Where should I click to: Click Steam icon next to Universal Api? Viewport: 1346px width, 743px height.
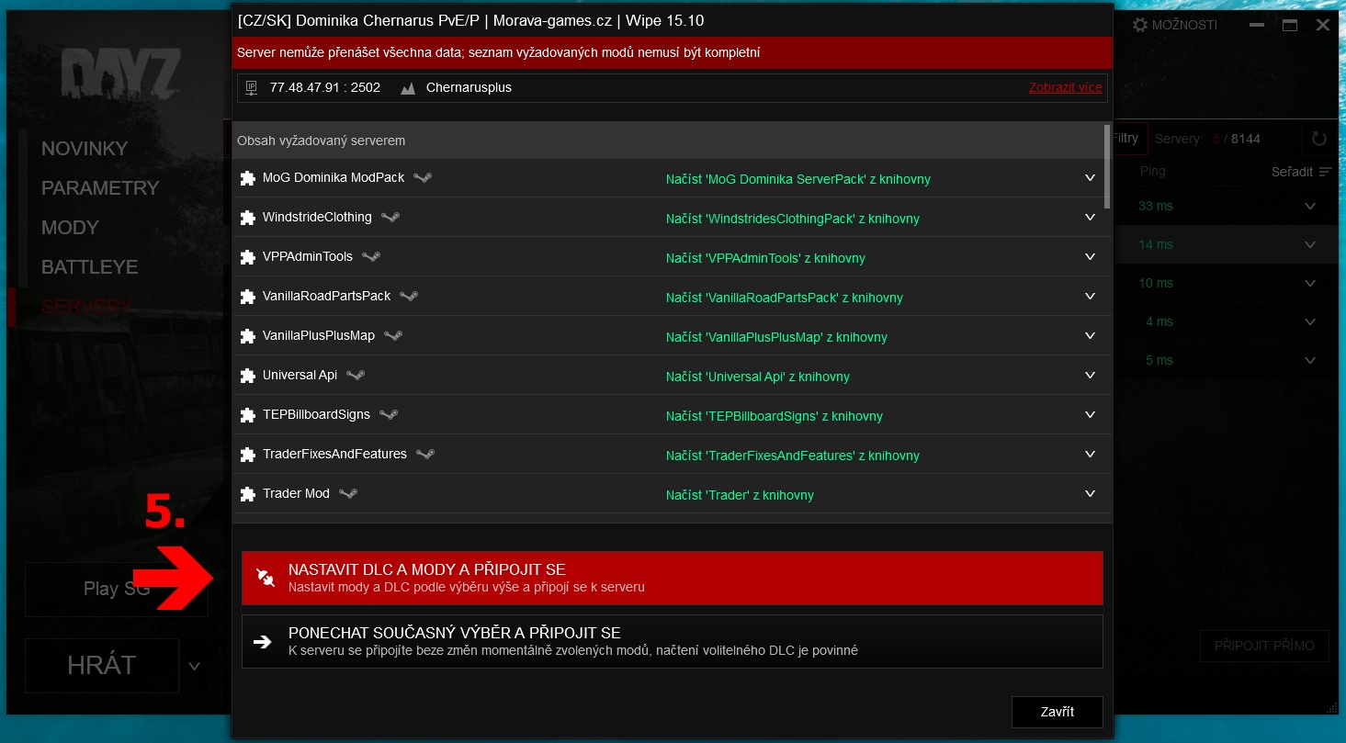(356, 376)
